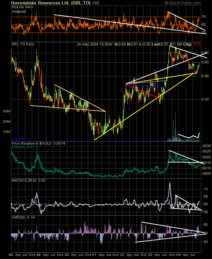Click the CMF axis value -.50
The width and height of the screenshot is (212, 259).
click(205, 242)
